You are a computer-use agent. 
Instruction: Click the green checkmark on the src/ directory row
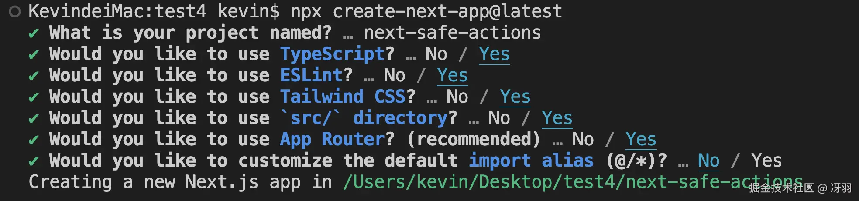coord(34,119)
